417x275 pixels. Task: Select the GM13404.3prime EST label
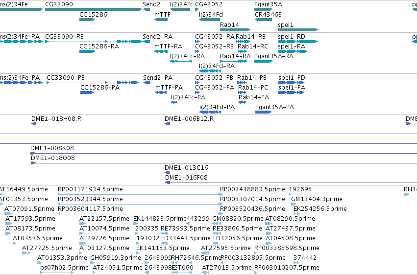pos(317,199)
